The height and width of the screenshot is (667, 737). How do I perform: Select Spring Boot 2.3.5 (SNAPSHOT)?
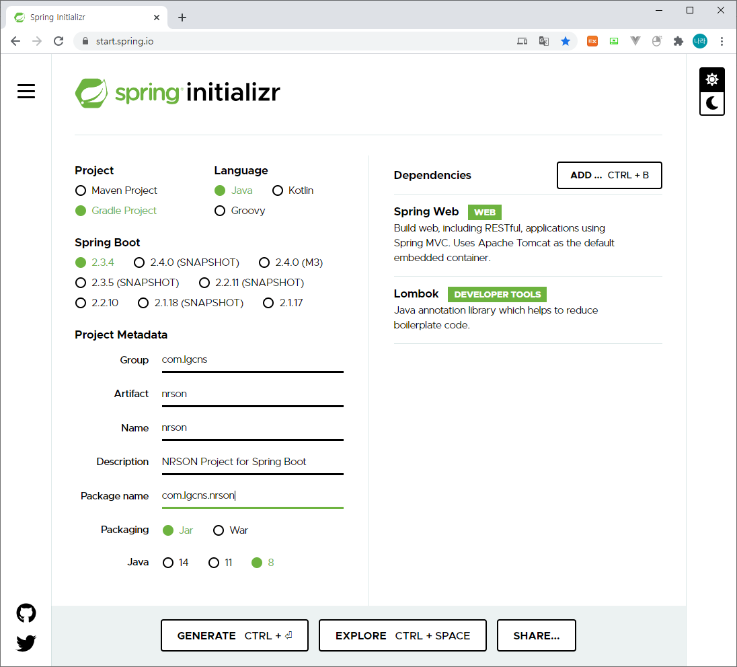click(x=127, y=283)
